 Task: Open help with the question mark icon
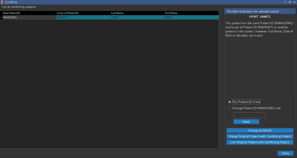pos(285,2)
